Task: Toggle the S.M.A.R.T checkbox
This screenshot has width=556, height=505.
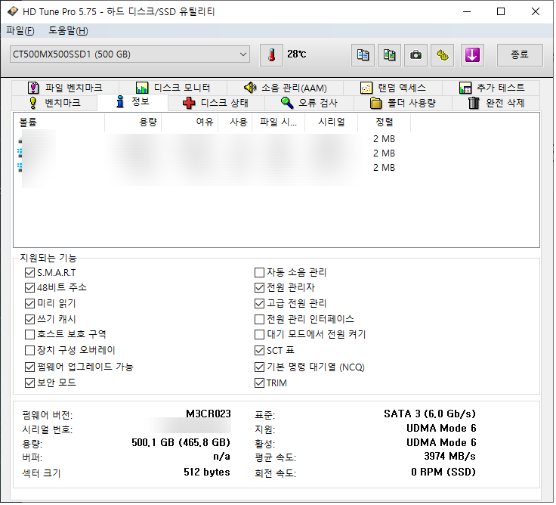Action: 29,273
